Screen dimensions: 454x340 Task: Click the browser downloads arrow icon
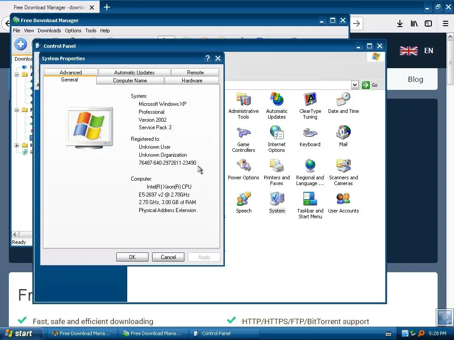tap(399, 23)
